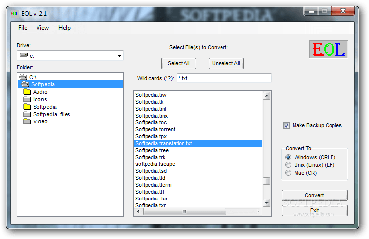Select the Softpedia_files folder
369x239 pixels.
tap(51, 114)
